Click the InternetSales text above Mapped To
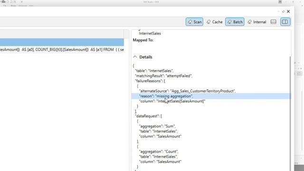This screenshot has width=304, height=171. [150, 33]
